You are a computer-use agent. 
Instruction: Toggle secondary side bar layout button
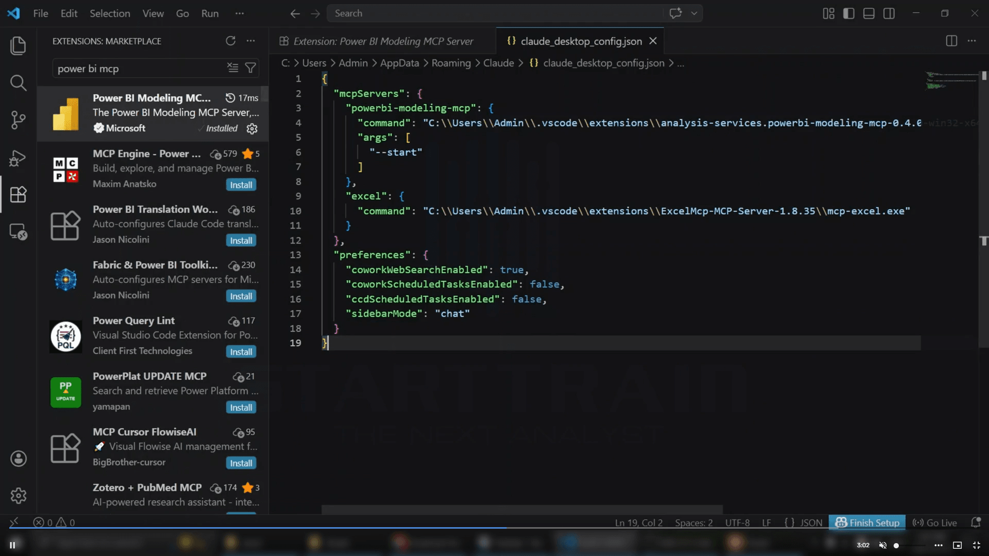[889, 13]
